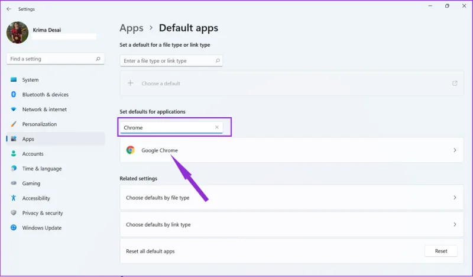This screenshot has width=473, height=277.
Task: Click the Choose a default row
Action: click(x=291, y=83)
